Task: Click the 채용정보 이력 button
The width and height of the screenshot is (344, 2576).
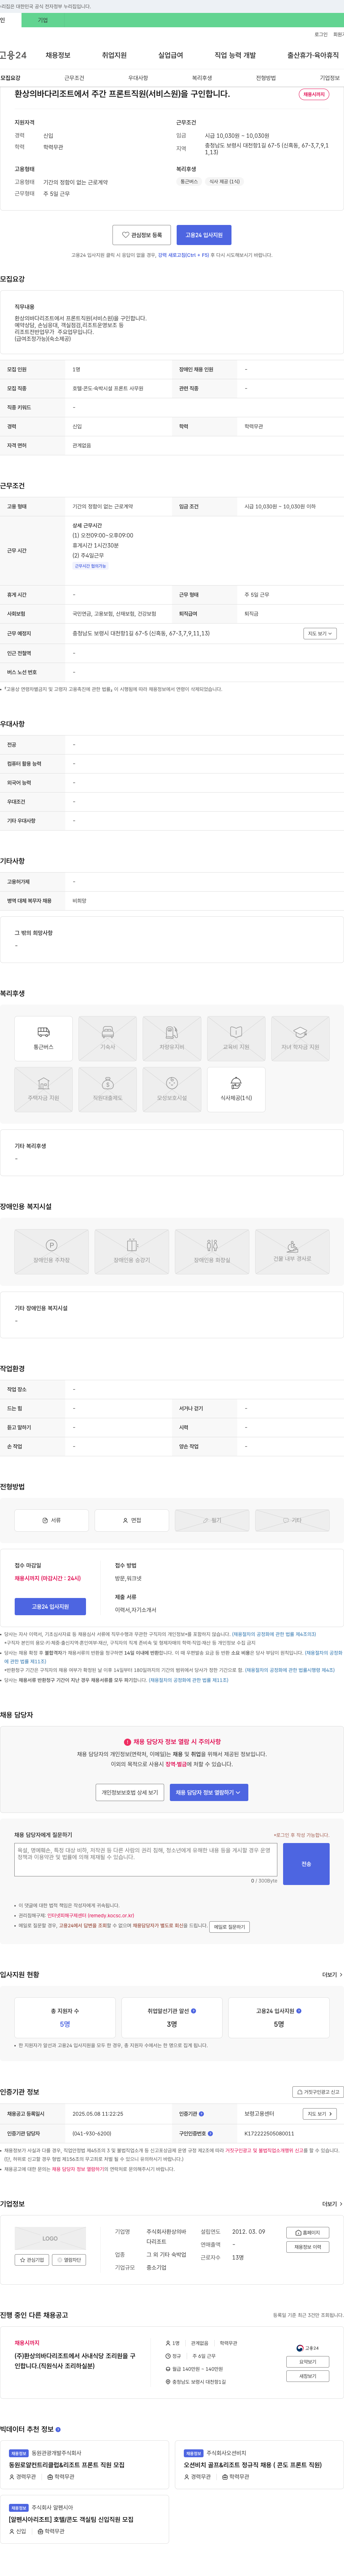Action: (x=308, y=2247)
